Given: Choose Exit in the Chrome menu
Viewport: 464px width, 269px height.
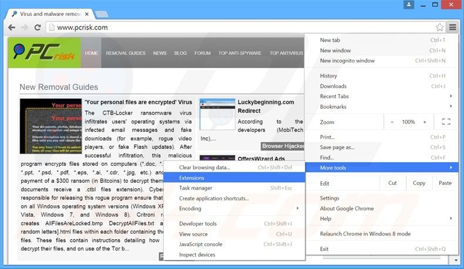Looking at the screenshot, I should click(x=382, y=249).
